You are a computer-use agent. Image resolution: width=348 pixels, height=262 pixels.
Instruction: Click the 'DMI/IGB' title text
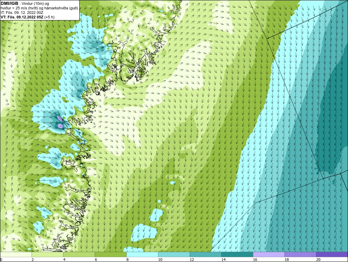click(9, 3)
